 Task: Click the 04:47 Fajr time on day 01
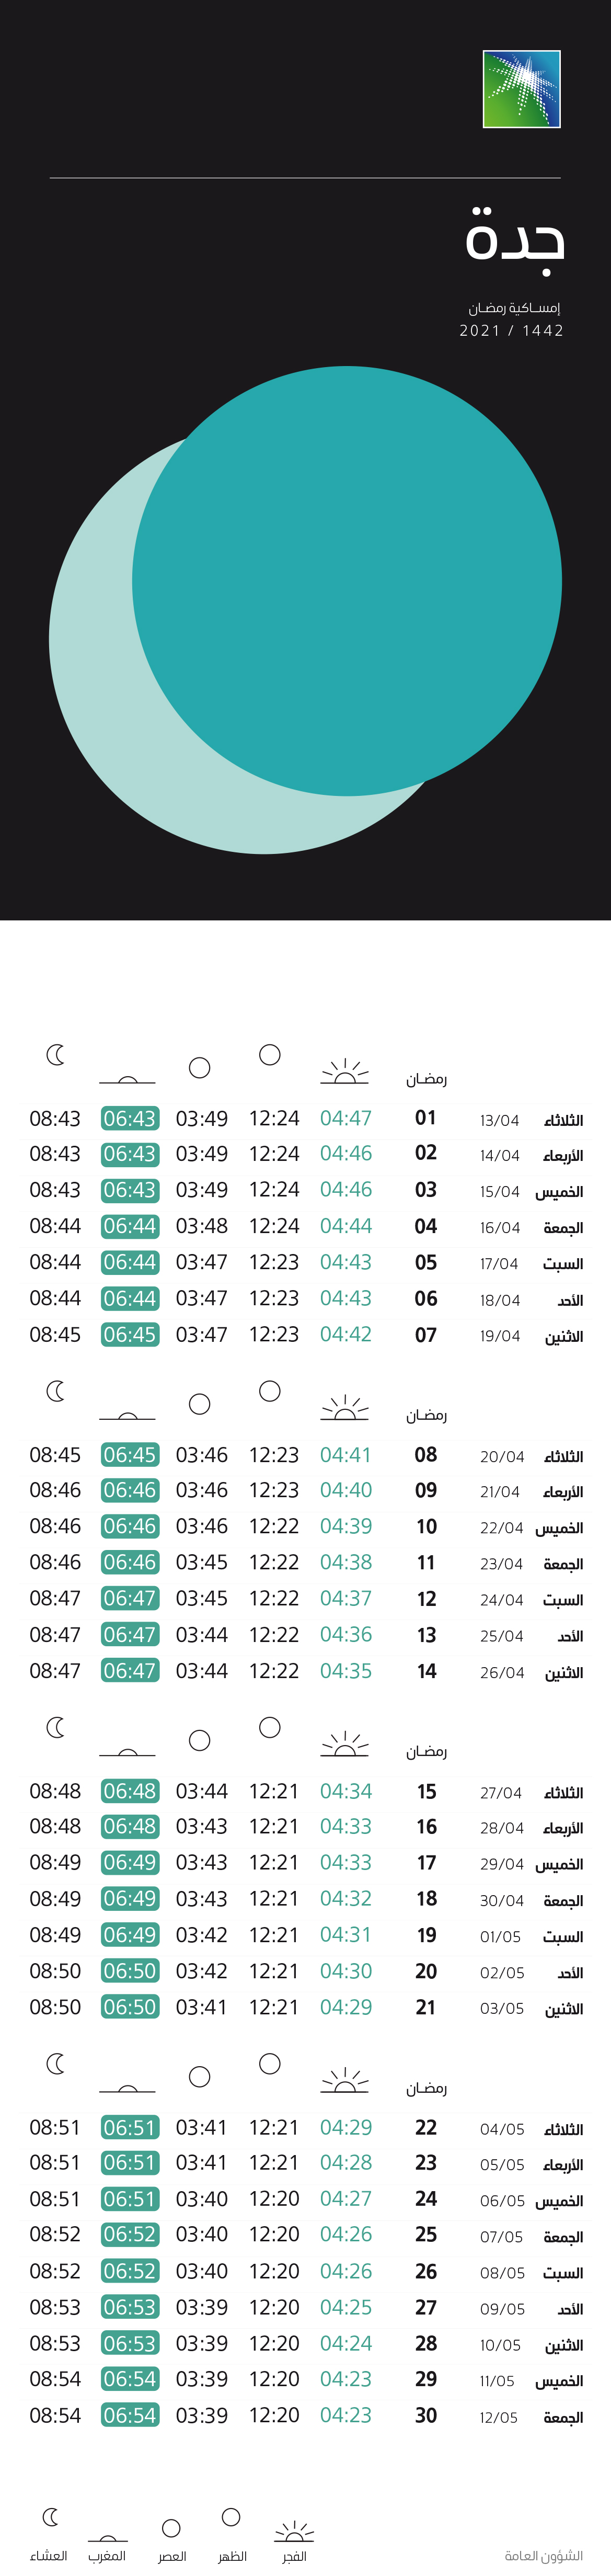pos(346,1118)
